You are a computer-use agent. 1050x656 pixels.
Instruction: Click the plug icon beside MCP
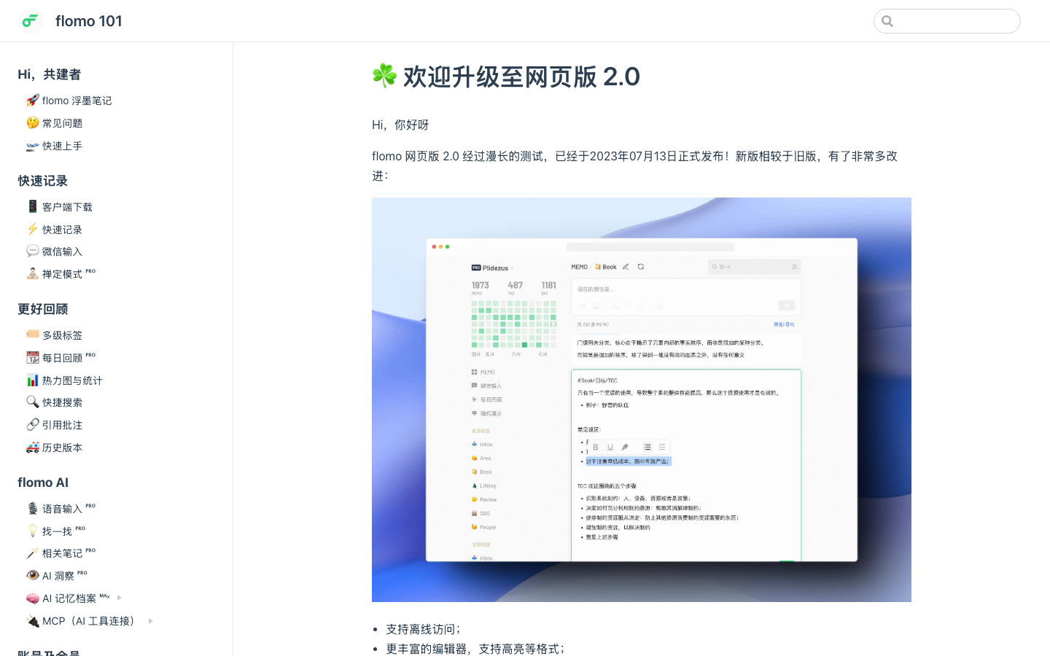32,621
